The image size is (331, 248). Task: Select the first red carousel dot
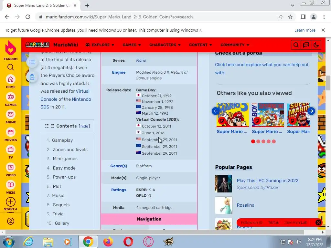tap(253, 141)
